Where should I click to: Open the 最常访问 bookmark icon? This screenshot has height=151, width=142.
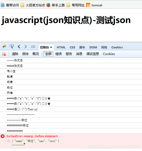3,5
